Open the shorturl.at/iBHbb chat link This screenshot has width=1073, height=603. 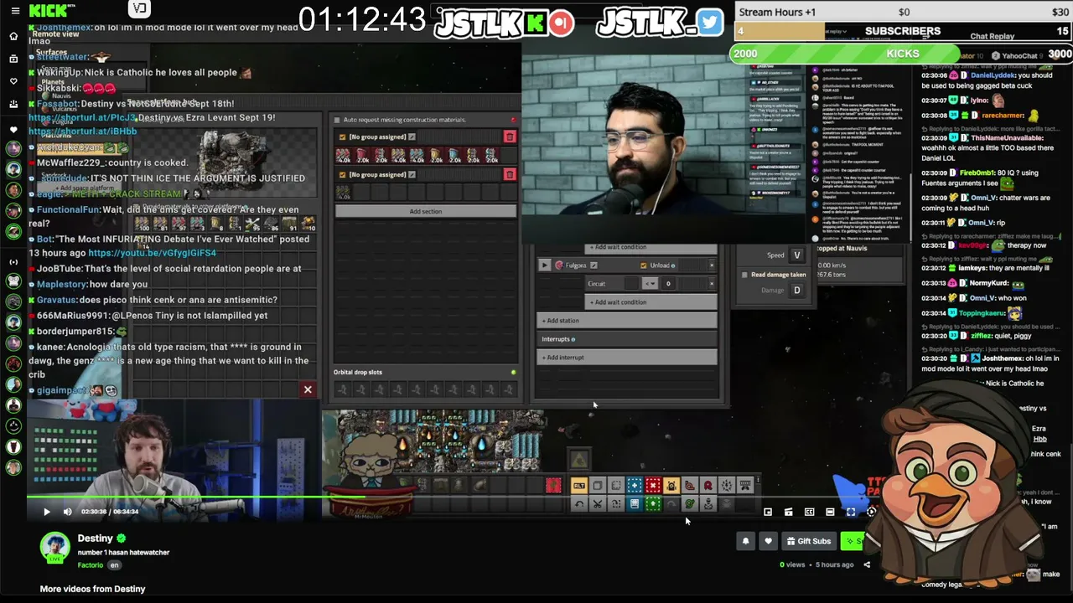click(x=83, y=131)
